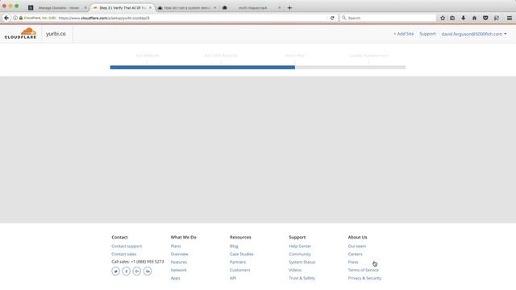Open the Community footer link
Viewport: 516px width, 290px height.
pyautogui.click(x=300, y=255)
